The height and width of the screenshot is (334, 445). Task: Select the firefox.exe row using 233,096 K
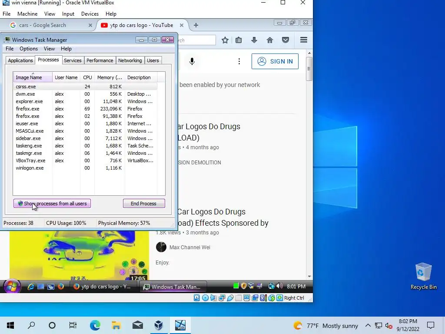pos(85,109)
